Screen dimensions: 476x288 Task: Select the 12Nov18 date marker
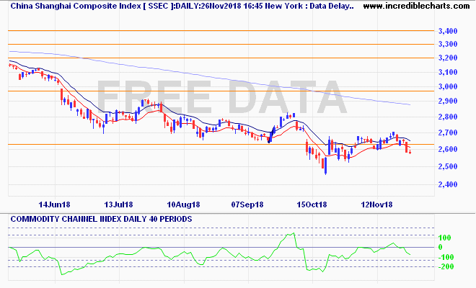coord(376,204)
